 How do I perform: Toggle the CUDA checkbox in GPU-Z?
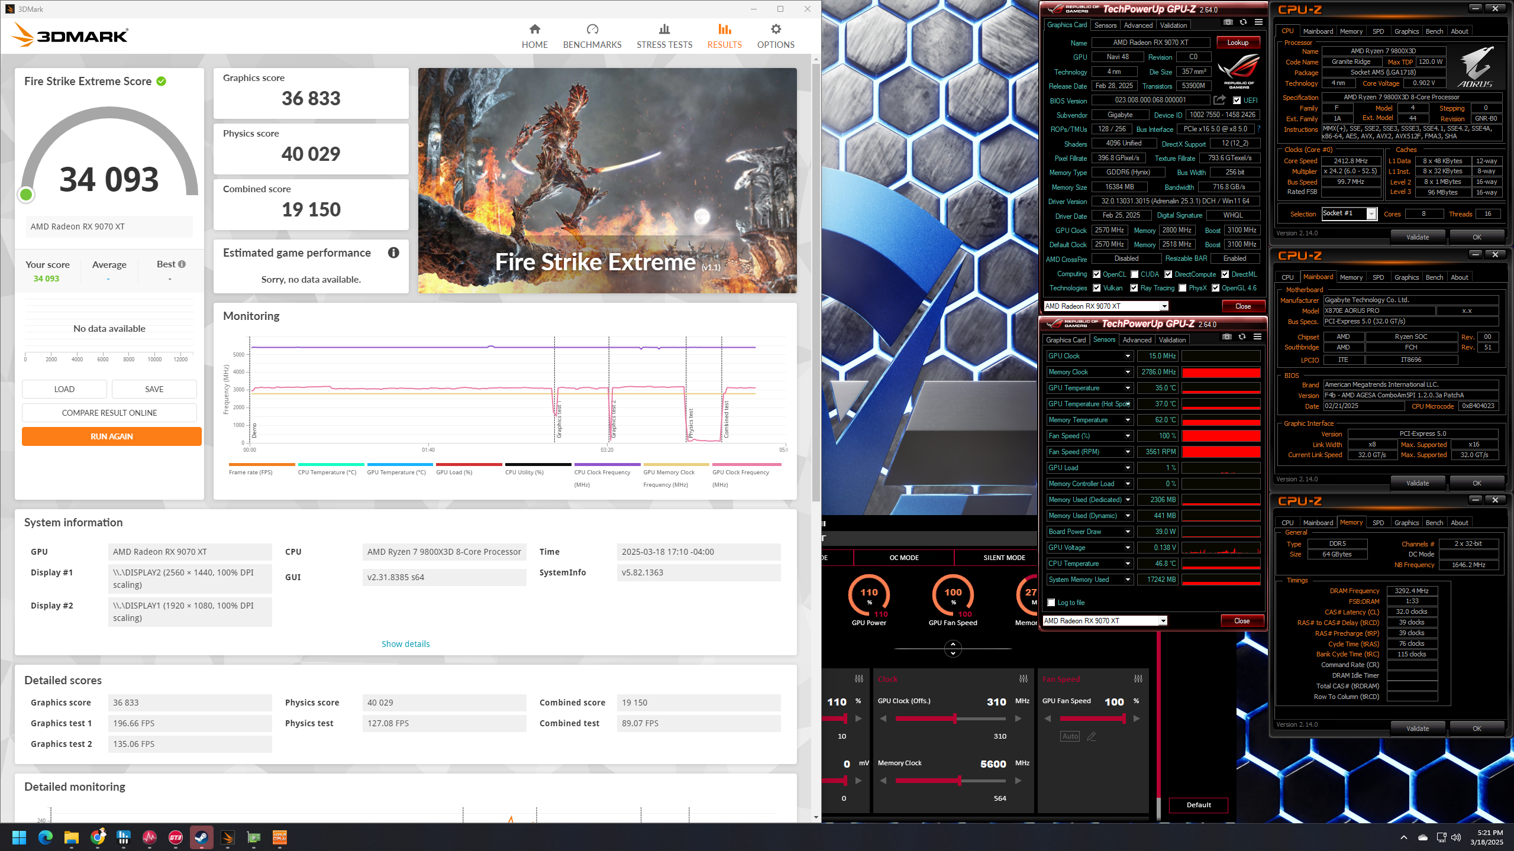click(1134, 274)
